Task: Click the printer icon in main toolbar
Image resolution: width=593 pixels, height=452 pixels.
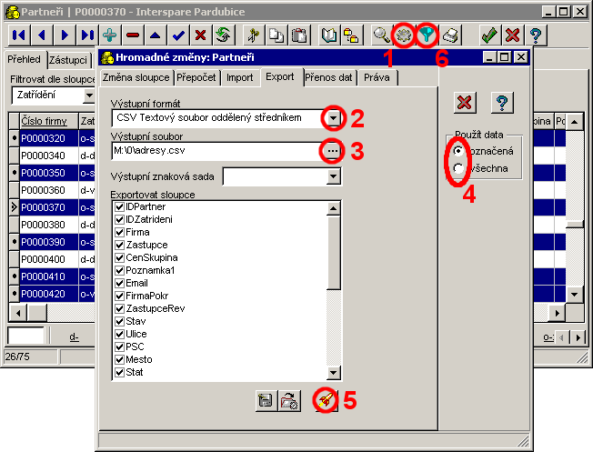Action: tap(450, 35)
